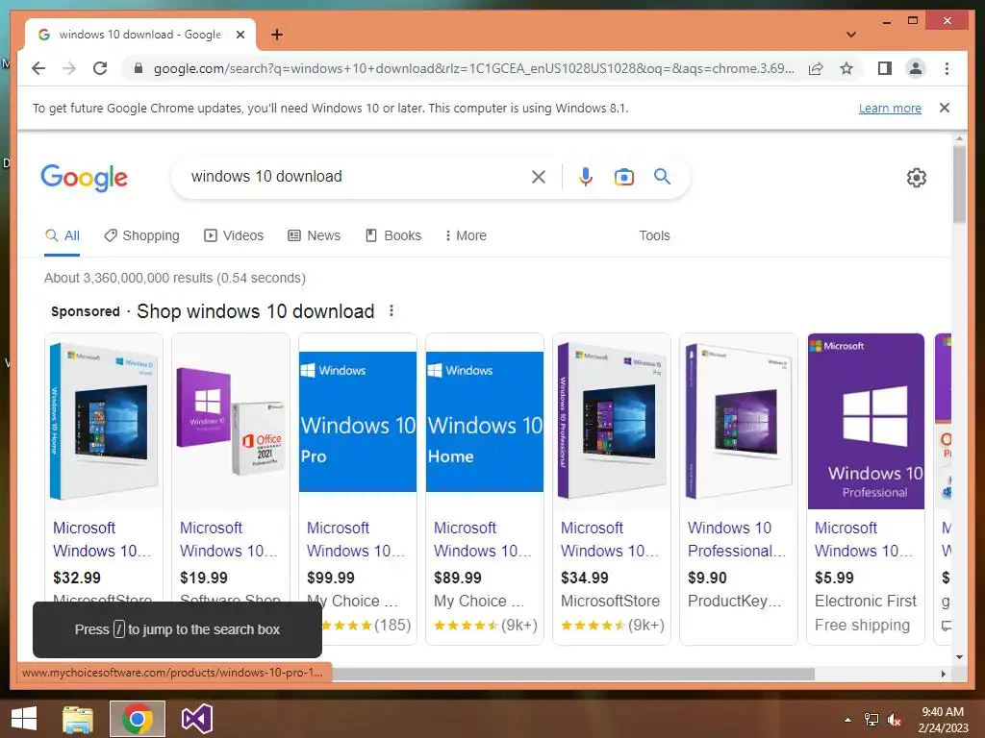Switch to the Books tab
Viewport: 985px width, 738px height.
393,235
